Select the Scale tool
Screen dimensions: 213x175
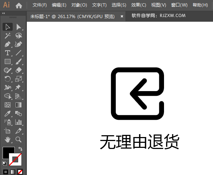(x=19, y=79)
